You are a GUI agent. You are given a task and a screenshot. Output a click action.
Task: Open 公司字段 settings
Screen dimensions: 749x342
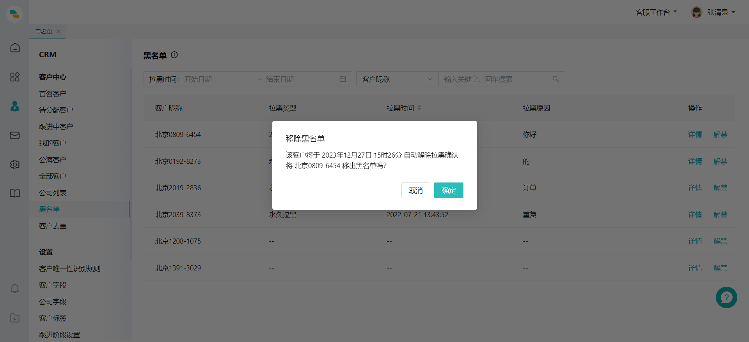pyautogui.click(x=53, y=302)
